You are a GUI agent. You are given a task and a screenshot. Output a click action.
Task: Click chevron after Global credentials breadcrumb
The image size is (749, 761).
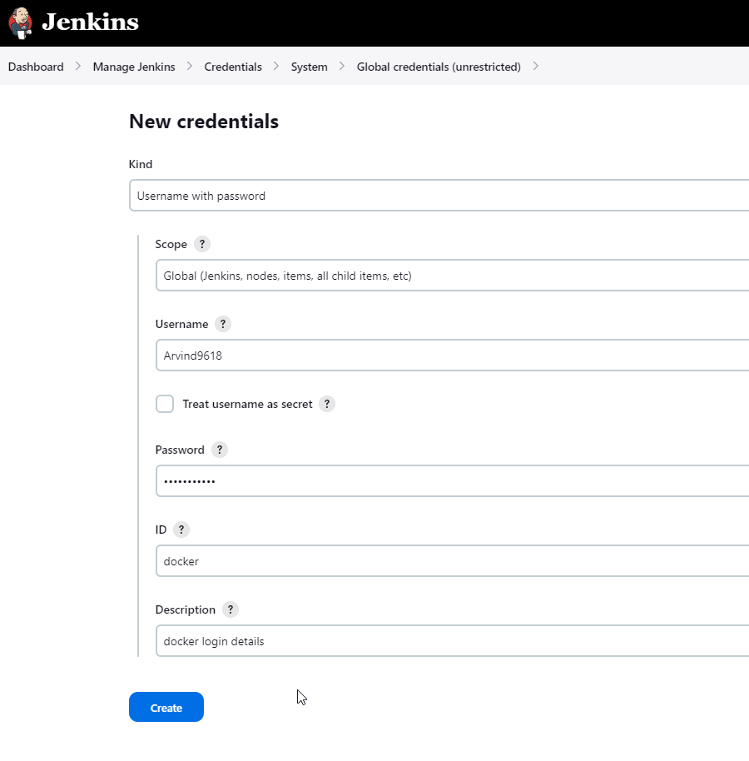[536, 67]
